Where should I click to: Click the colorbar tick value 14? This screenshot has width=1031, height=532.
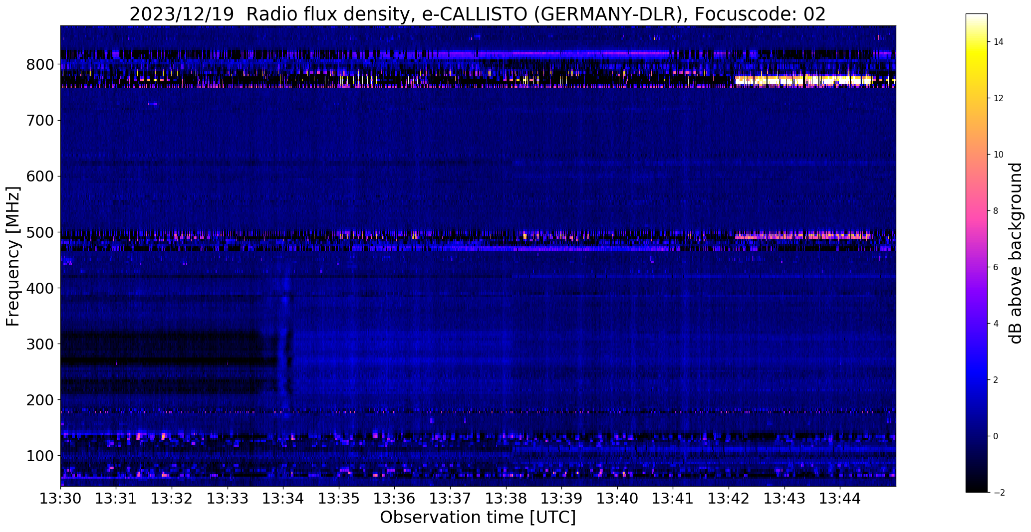tap(999, 42)
